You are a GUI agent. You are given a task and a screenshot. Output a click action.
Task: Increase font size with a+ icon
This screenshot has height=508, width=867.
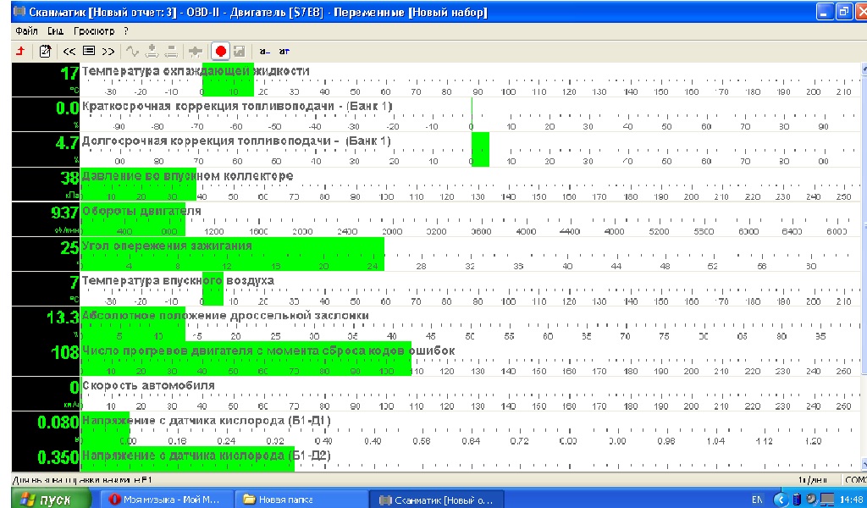pyautogui.click(x=284, y=52)
